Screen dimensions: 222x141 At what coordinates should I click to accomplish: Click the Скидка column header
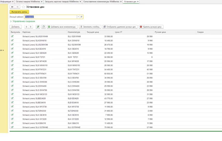coord(209,32)
